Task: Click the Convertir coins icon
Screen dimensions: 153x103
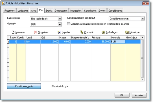Action: 82,32
